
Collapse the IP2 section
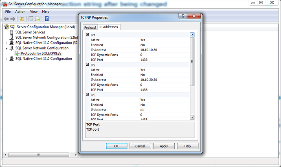point(88,65)
